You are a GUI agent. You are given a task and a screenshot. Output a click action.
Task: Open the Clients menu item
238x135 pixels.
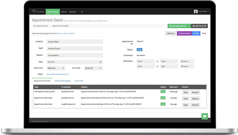coord(64,12)
